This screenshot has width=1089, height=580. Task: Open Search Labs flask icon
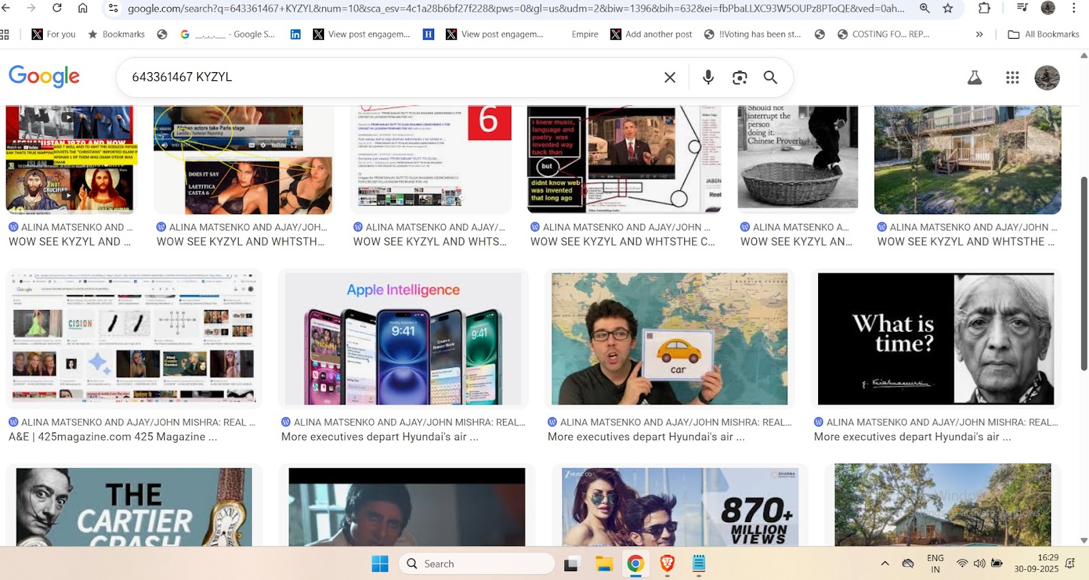(975, 78)
